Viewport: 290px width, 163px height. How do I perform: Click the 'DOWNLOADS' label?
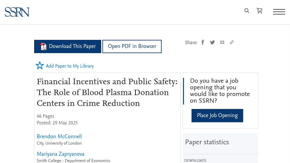[x=195, y=161]
